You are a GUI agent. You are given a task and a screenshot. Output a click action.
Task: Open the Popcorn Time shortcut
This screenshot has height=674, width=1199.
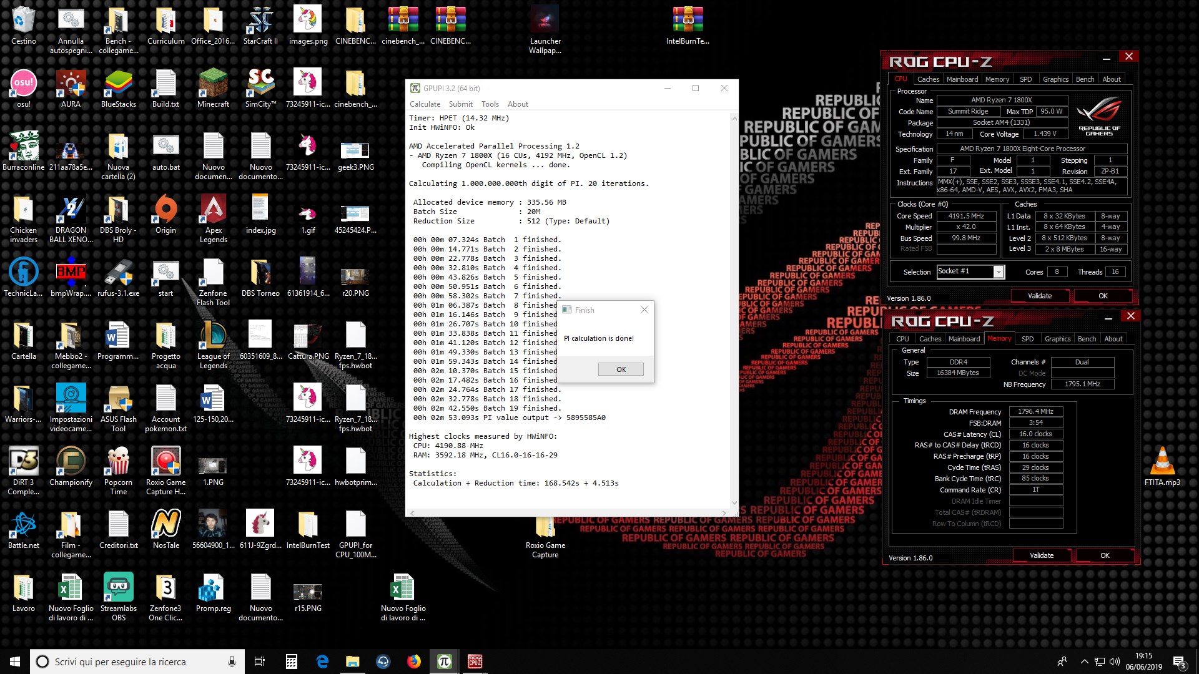118,472
